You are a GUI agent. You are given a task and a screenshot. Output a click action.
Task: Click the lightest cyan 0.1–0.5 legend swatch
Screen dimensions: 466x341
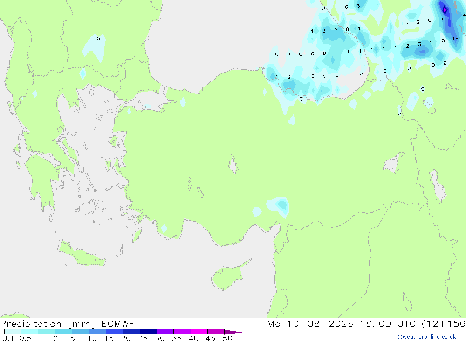pos(13,332)
